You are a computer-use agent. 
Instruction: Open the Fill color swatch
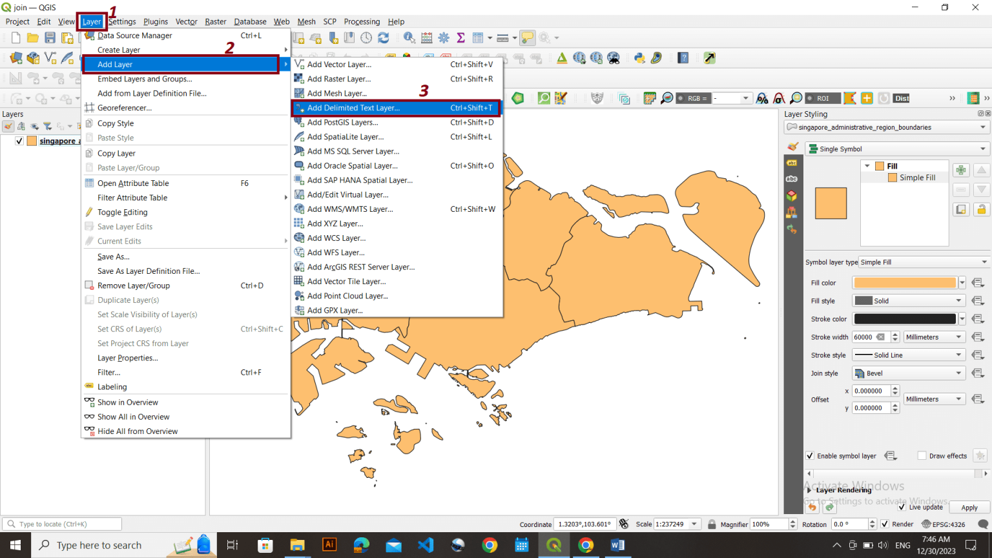point(903,282)
